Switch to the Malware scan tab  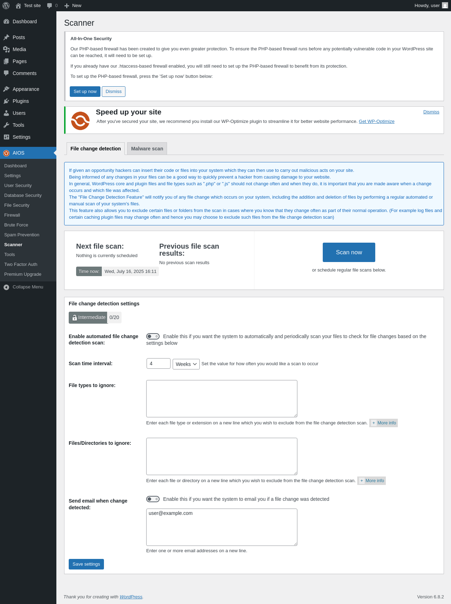point(147,149)
